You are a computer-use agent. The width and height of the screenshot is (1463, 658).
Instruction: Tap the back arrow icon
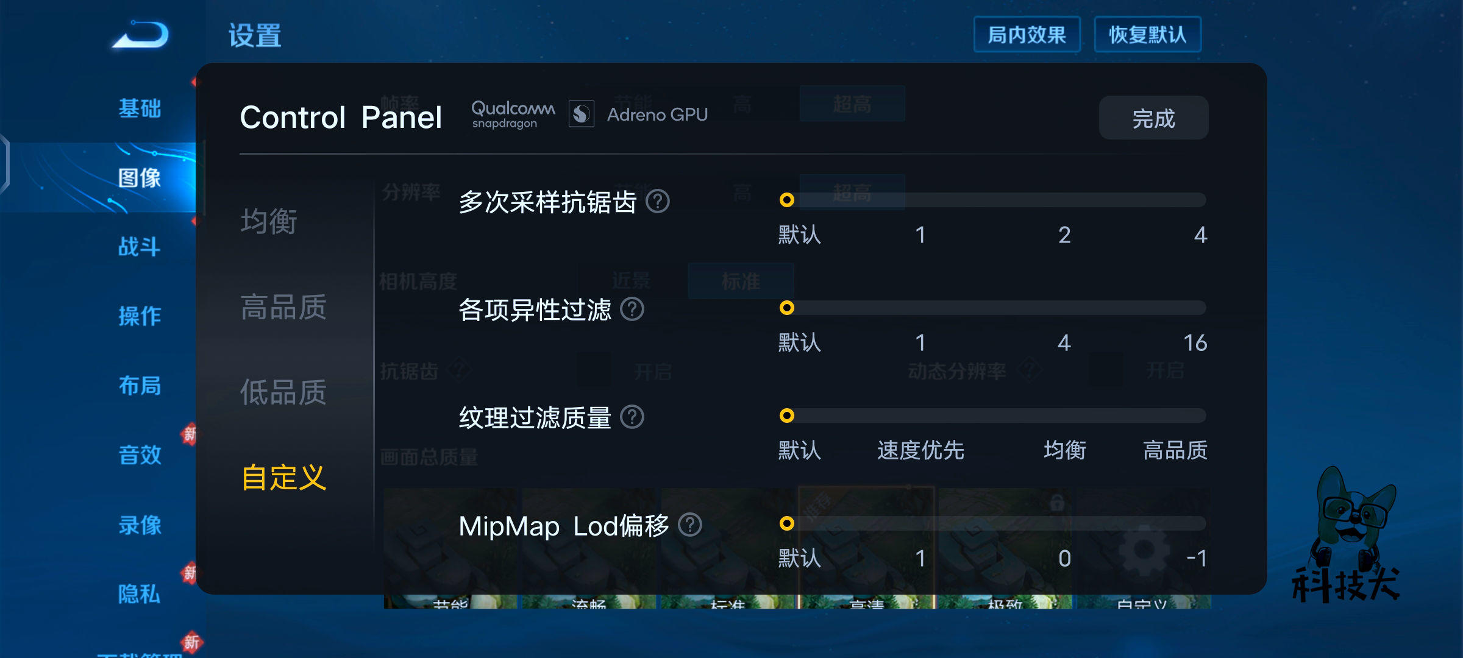point(141,35)
